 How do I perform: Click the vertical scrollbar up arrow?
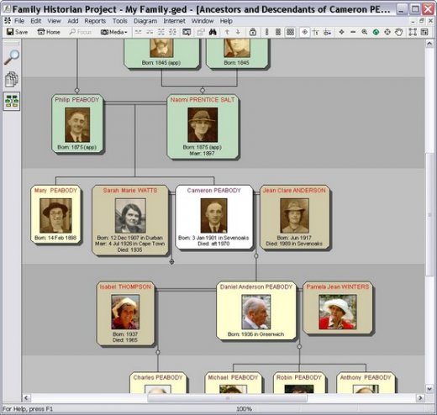point(429,44)
